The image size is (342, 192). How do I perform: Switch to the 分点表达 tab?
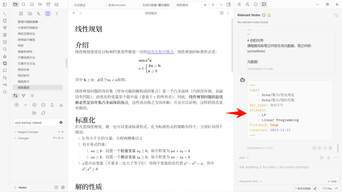(x=79, y=5)
